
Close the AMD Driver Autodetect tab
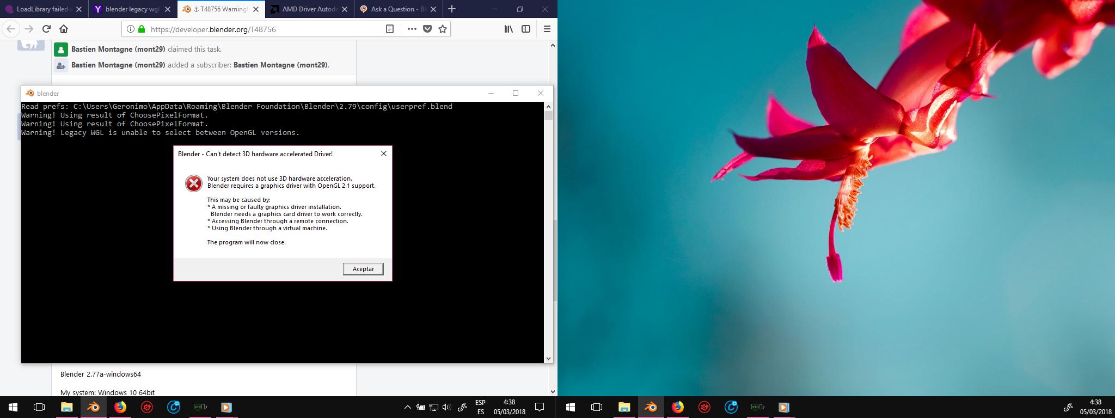pos(345,9)
